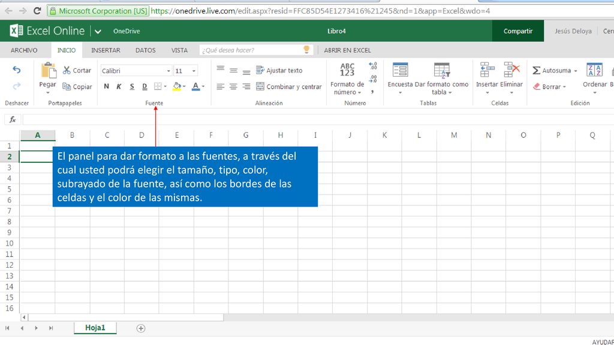The image size is (614, 345).
Task: Copy selection with Copiar
Action: [x=77, y=86]
